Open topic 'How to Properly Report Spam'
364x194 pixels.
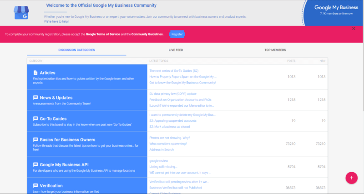(x=183, y=77)
